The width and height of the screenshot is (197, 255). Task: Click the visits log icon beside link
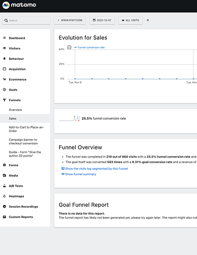point(63,168)
